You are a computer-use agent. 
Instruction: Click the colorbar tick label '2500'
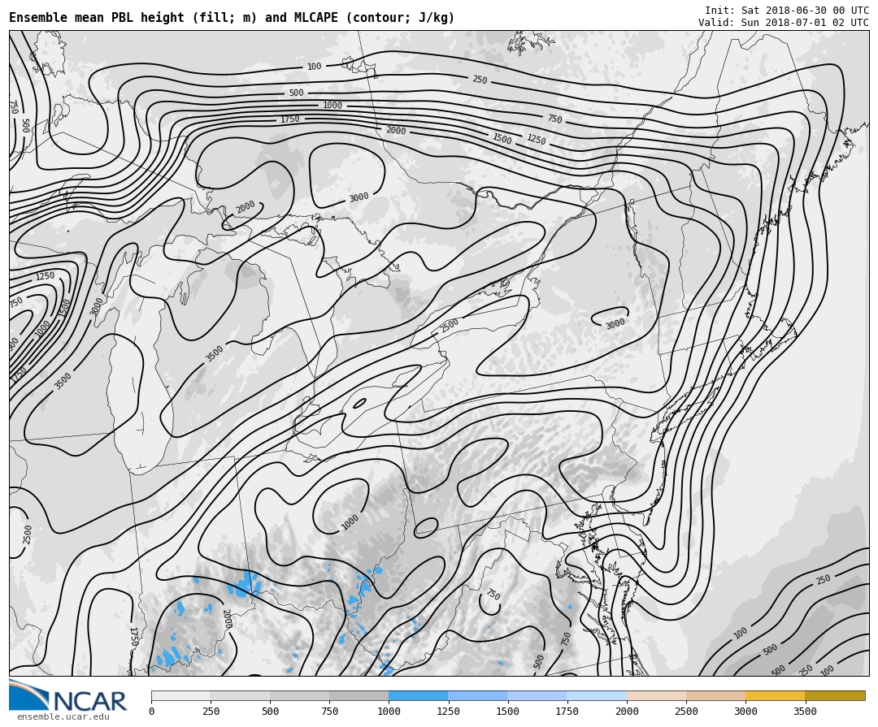(x=686, y=712)
